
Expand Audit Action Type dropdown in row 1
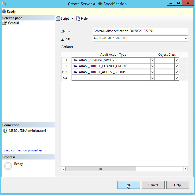[x=152, y=60]
